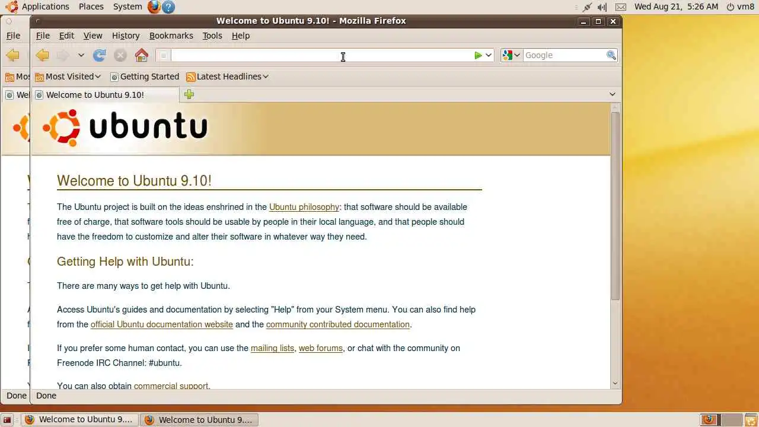Expand the Latest Headlines feed
759x427 pixels.
coord(228,77)
